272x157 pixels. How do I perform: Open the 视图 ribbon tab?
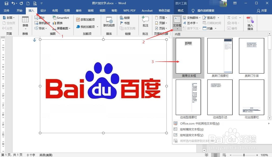102,11
